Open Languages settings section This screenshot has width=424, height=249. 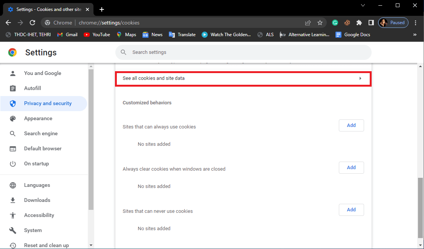44,185
